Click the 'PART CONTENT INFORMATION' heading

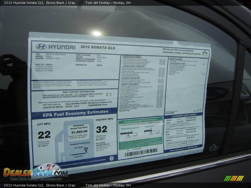click(x=78, y=92)
